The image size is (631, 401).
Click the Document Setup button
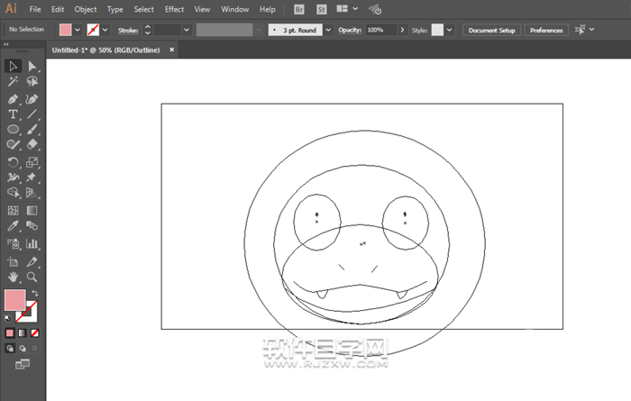[x=492, y=30]
